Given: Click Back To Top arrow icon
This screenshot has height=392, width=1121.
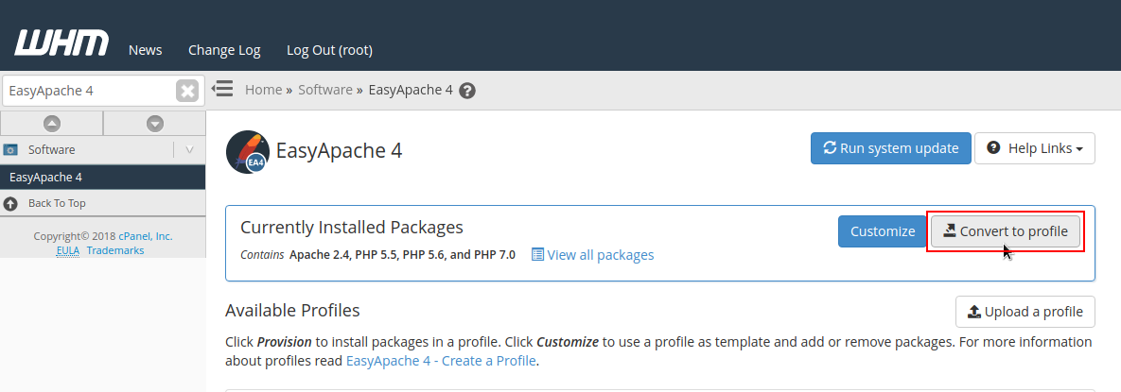Looking at the screenshot, I should tap(10, 203).
